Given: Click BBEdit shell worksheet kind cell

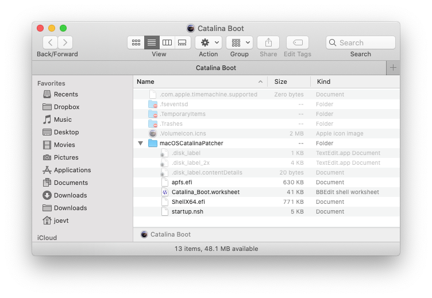Looking at the screenshot, I should coord(348,192).
